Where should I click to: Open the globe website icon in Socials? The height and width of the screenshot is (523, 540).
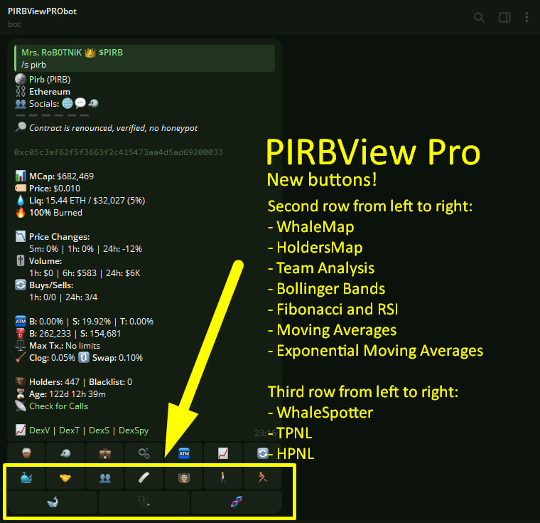[x=67, y=103]
